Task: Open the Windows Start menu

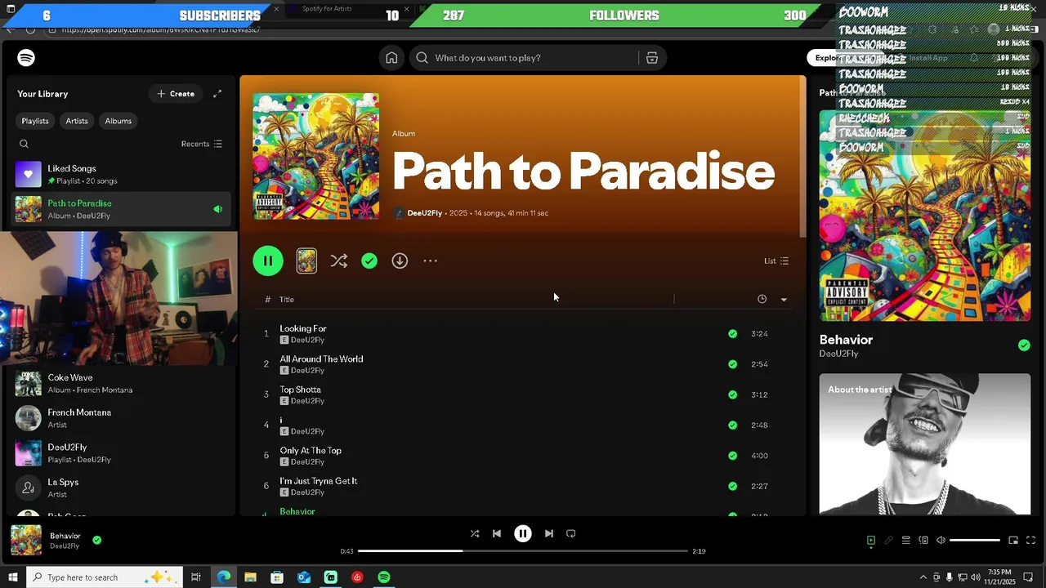Action: click(x=11, y=577)
